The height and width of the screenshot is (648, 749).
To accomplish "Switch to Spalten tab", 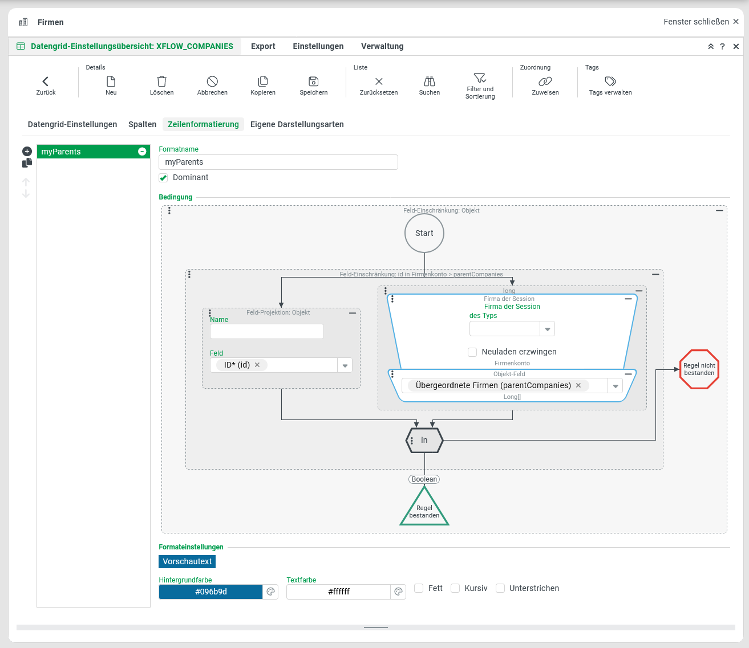I will pyautogui.click(x=142, y=124).
